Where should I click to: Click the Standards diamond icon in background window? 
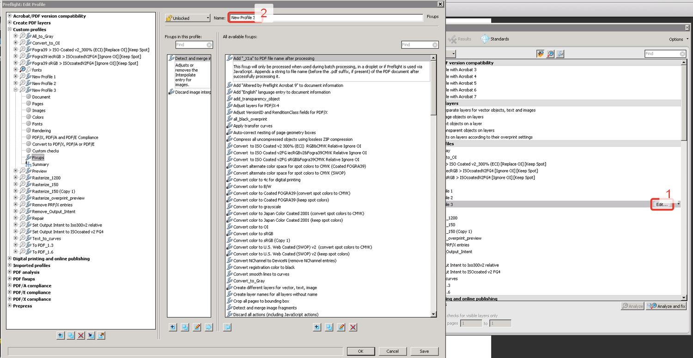(485, 39)
